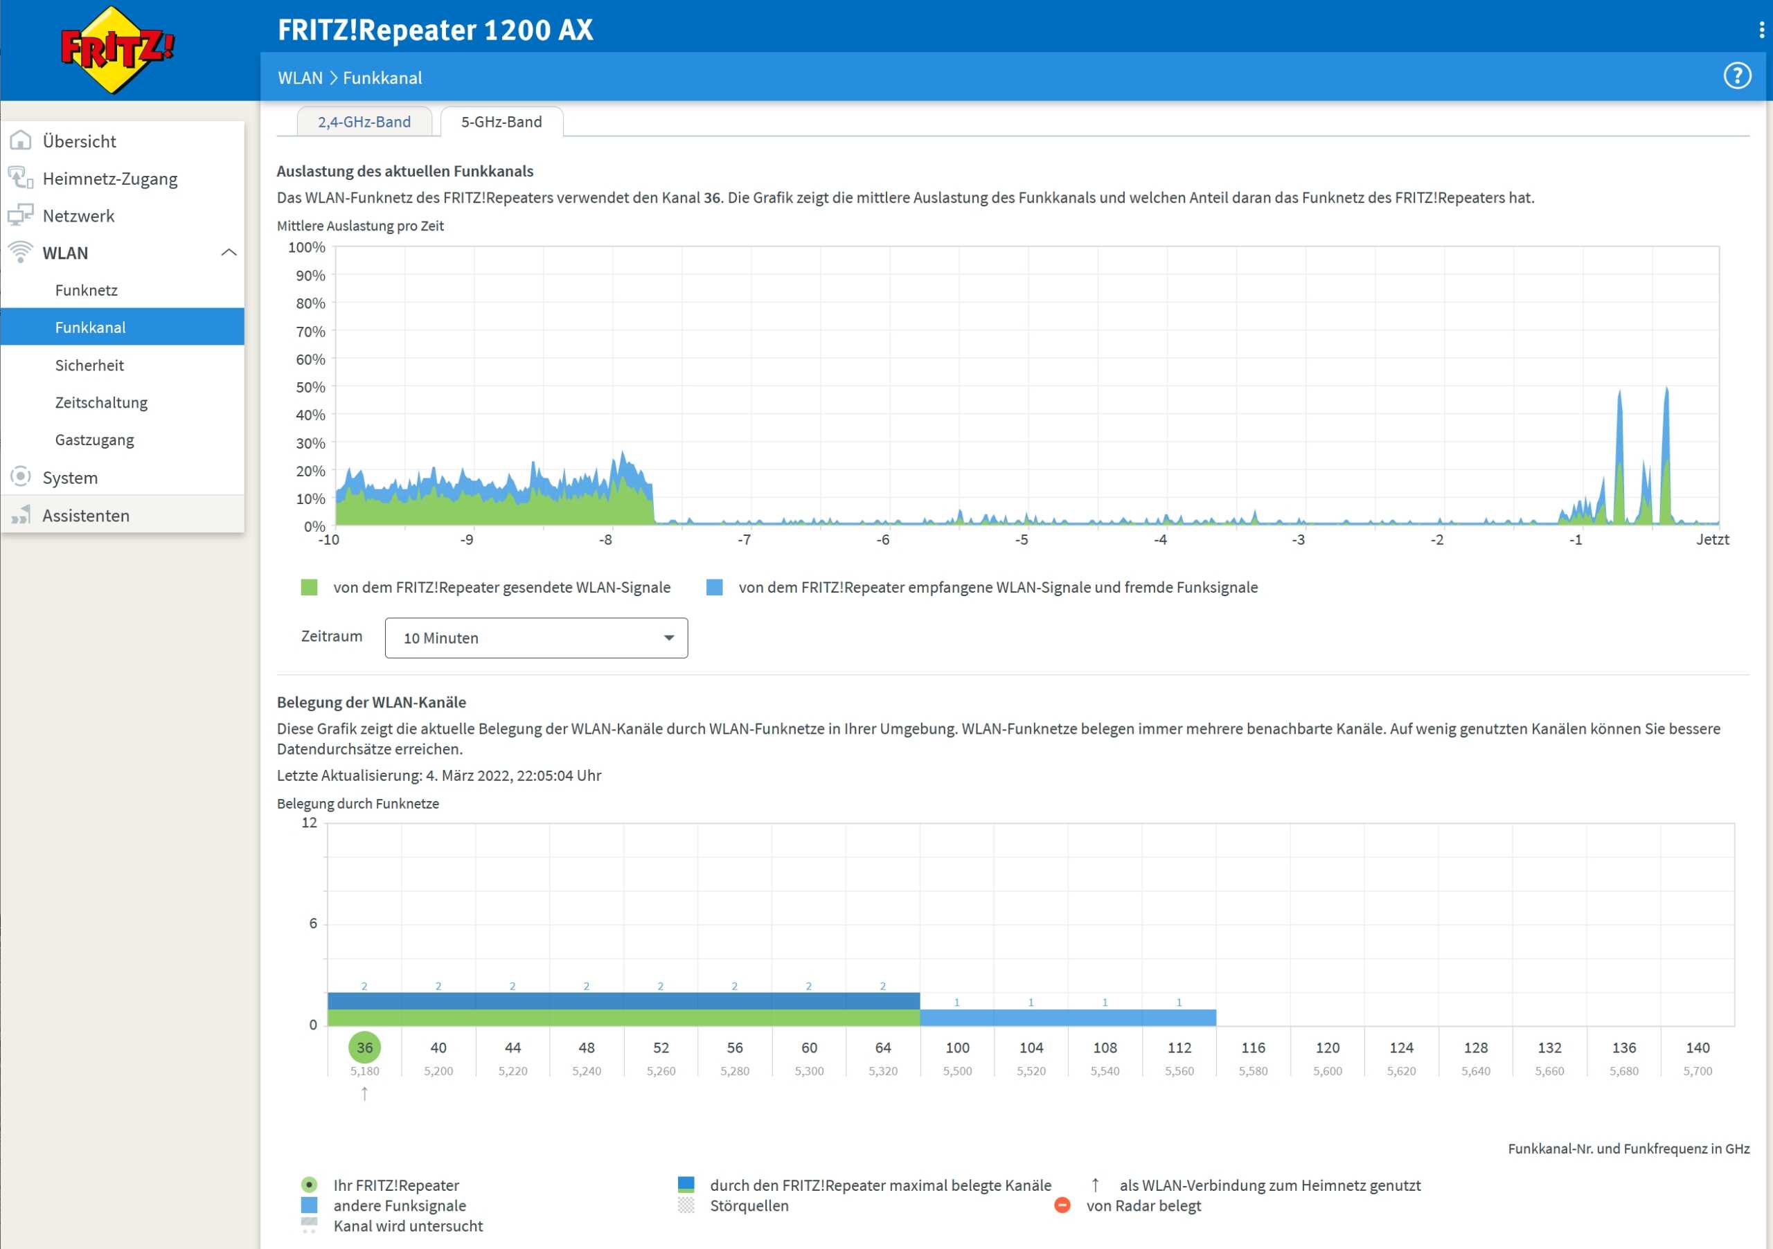
Task: Click WLAN in the breadcrumb
Action: click(301, 77)
